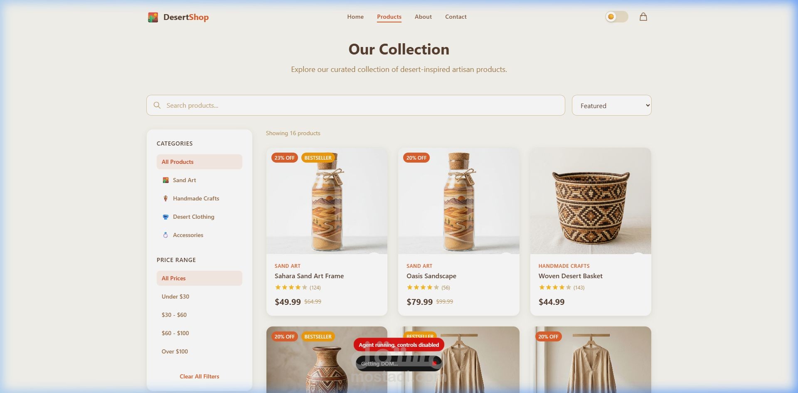Click the DesertShop logo icon
The height and width of the screenshot is (393, 798).
153,17
